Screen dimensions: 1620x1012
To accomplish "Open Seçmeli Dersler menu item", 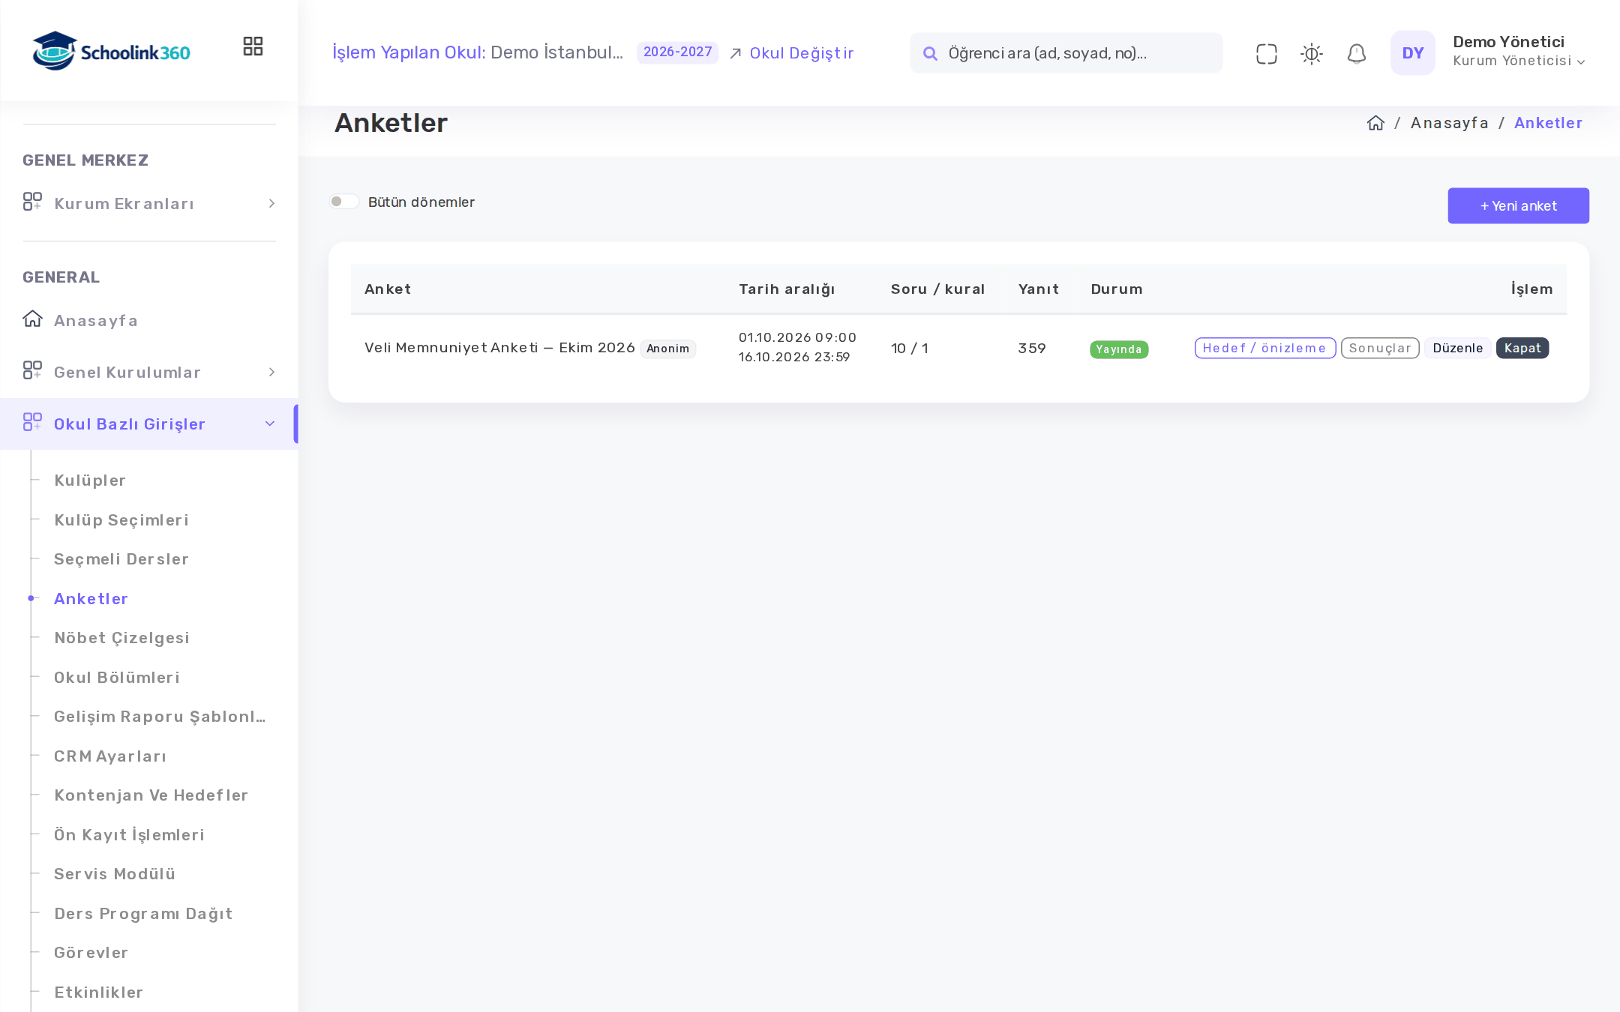I will [x=121, y=559].
